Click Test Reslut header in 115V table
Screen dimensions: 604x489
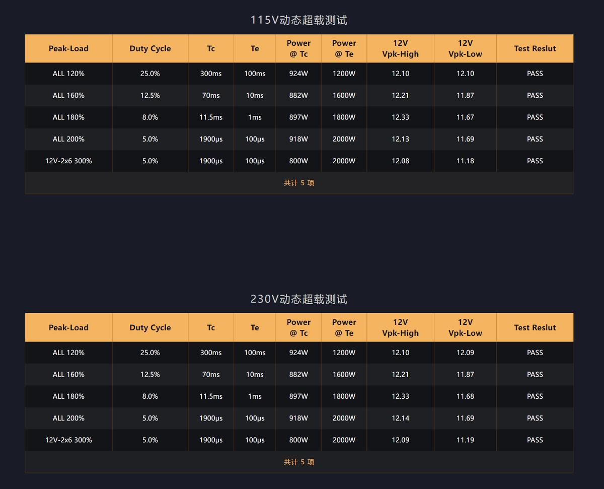(x=535, y=48)
